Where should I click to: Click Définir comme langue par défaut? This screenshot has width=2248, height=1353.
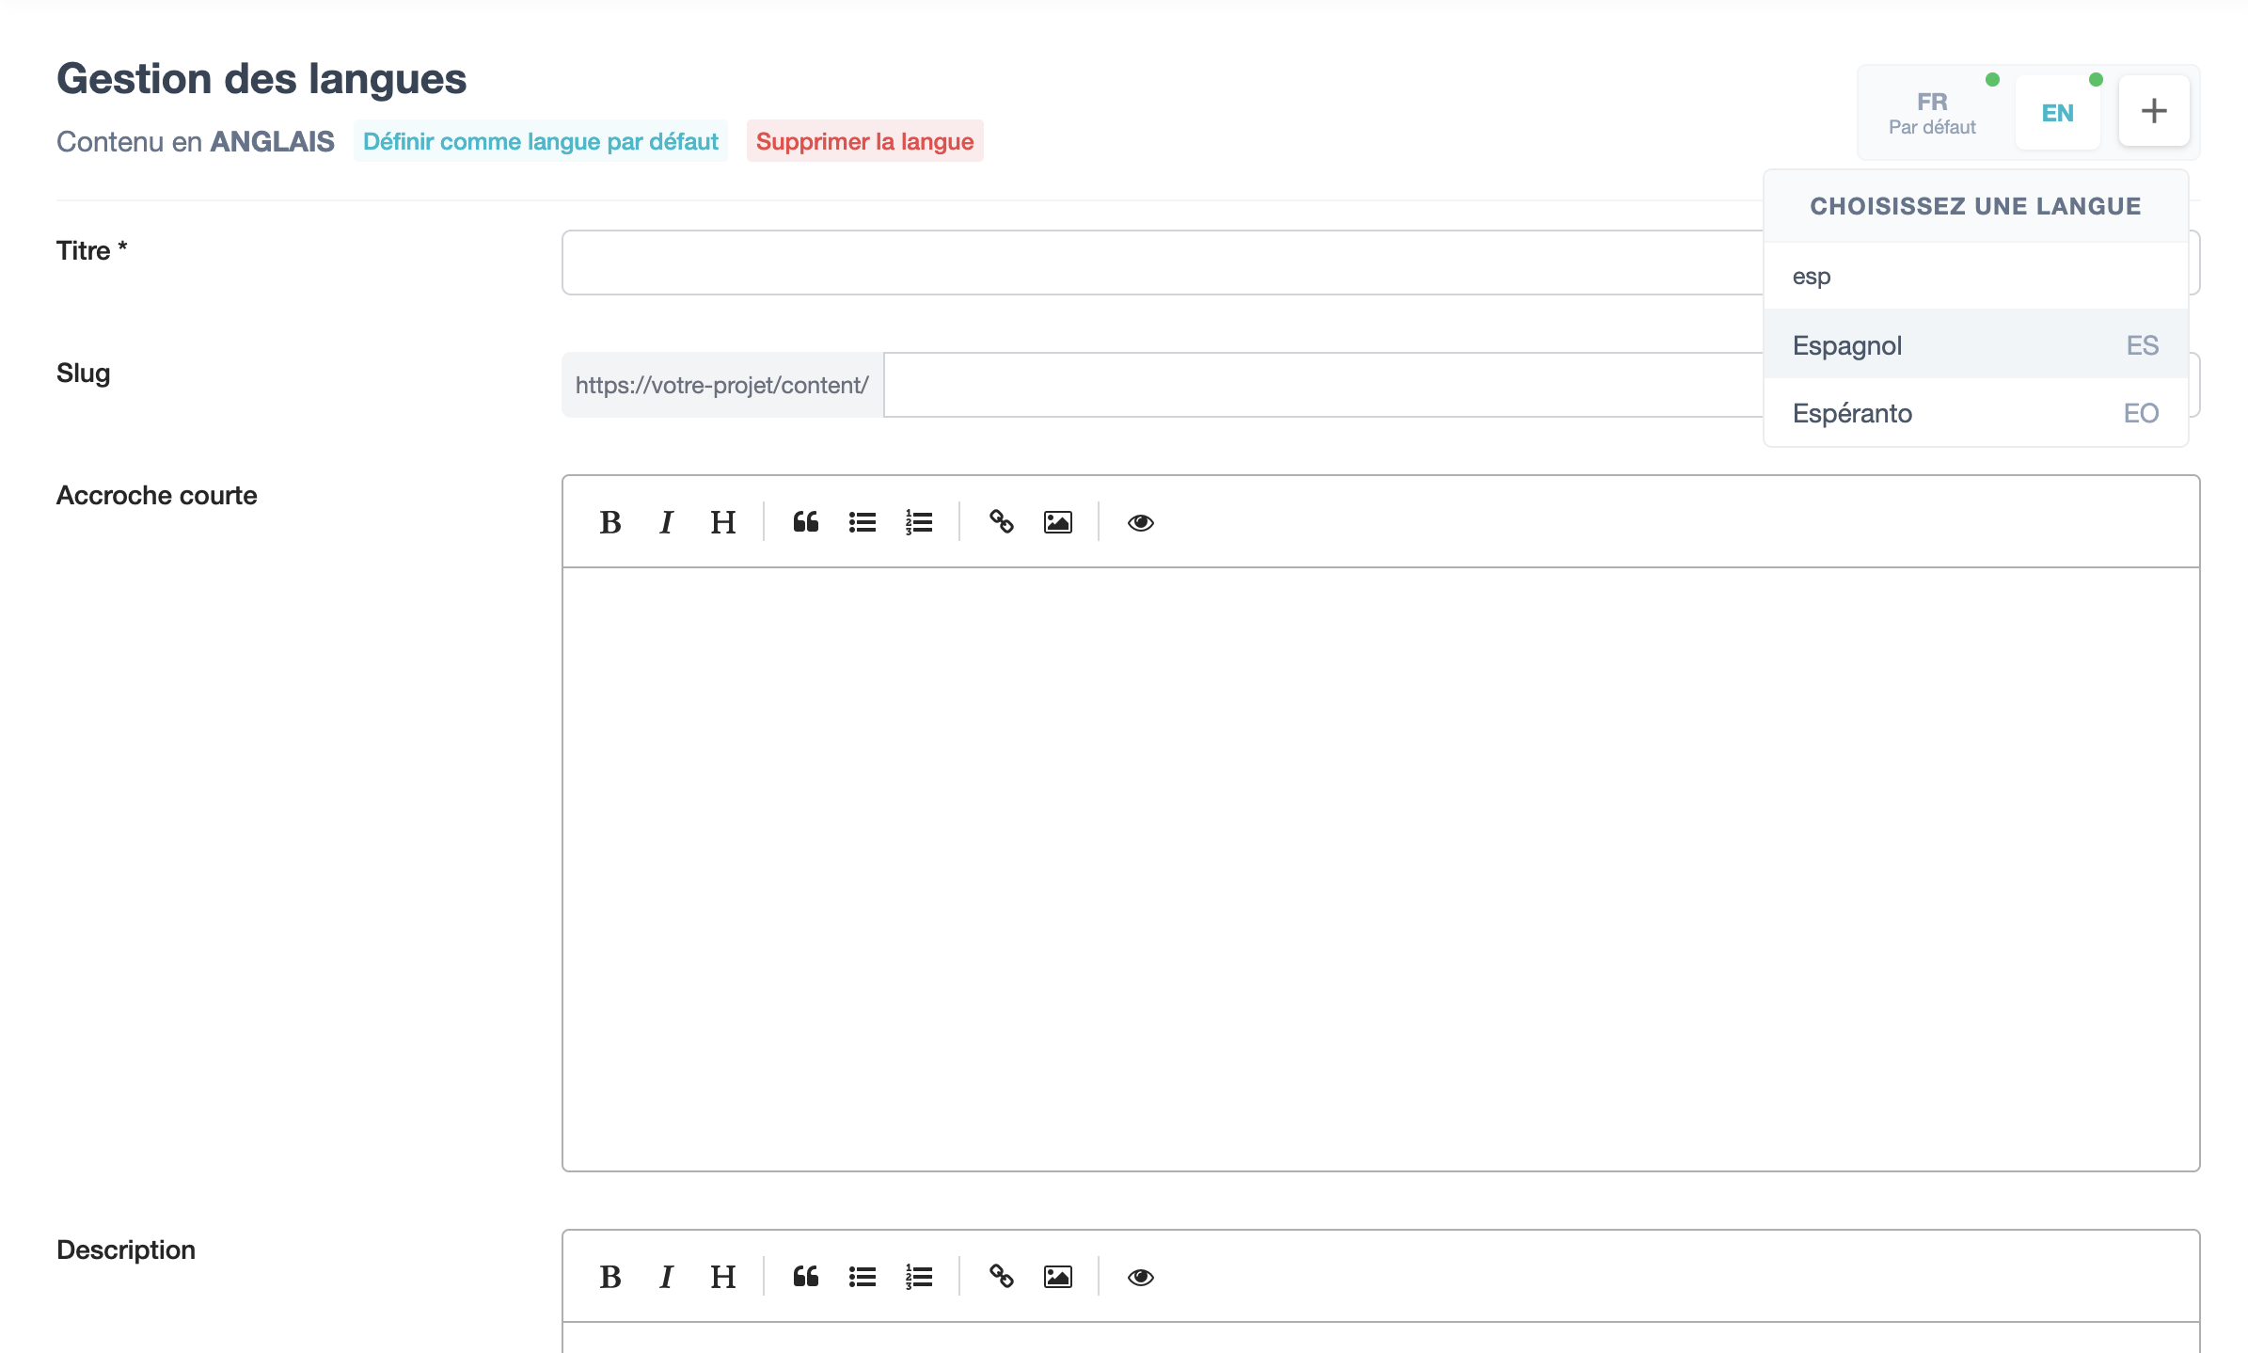pos(540,141)
